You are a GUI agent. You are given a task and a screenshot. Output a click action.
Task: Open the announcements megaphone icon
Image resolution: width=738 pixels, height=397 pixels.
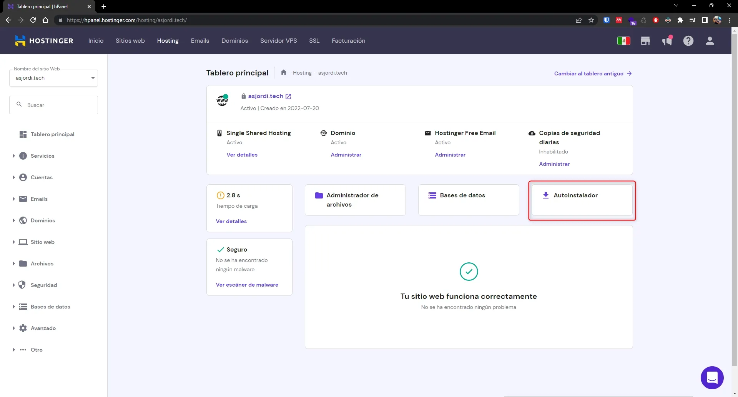pyautogui.click(x=667, y=41)
